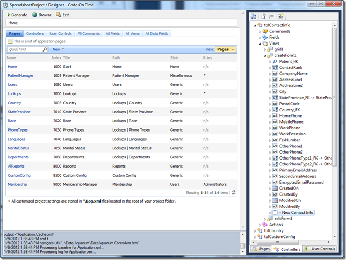Click the rename field icon in explorer toolbar
This screenshot has width=346, height=260.
pyautogui.click(x=280, y=16)
